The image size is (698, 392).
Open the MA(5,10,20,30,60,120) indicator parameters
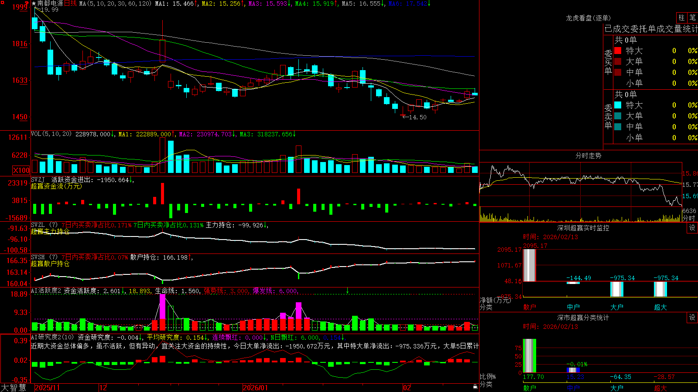tap(115, 3)
